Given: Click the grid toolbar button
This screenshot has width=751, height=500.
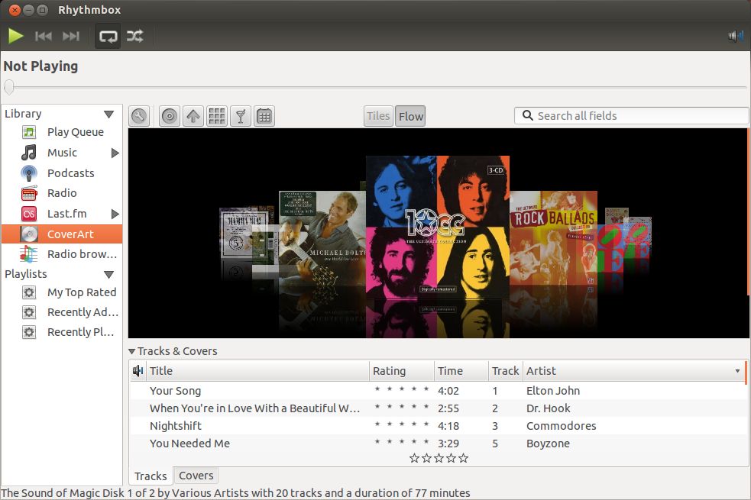Looking at the screenshot, I should point(217,116).
